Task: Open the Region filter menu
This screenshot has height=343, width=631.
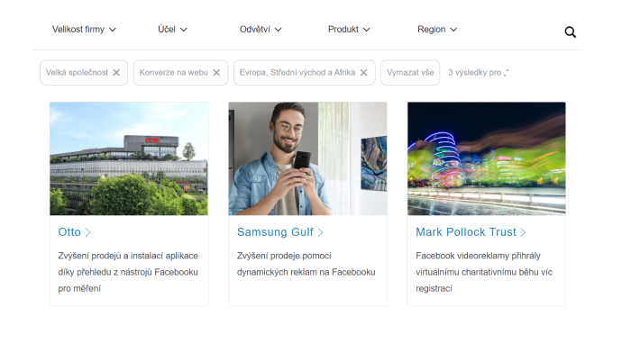Action: pyautogui.click(x=437, y=30)
